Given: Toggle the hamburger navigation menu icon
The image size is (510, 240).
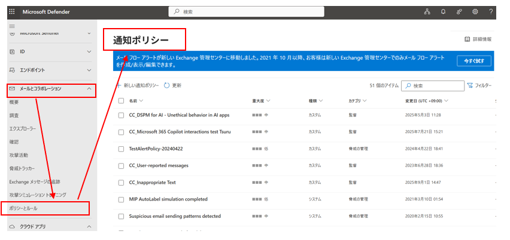Looking at the screenshot, I should tap(12, 26).
